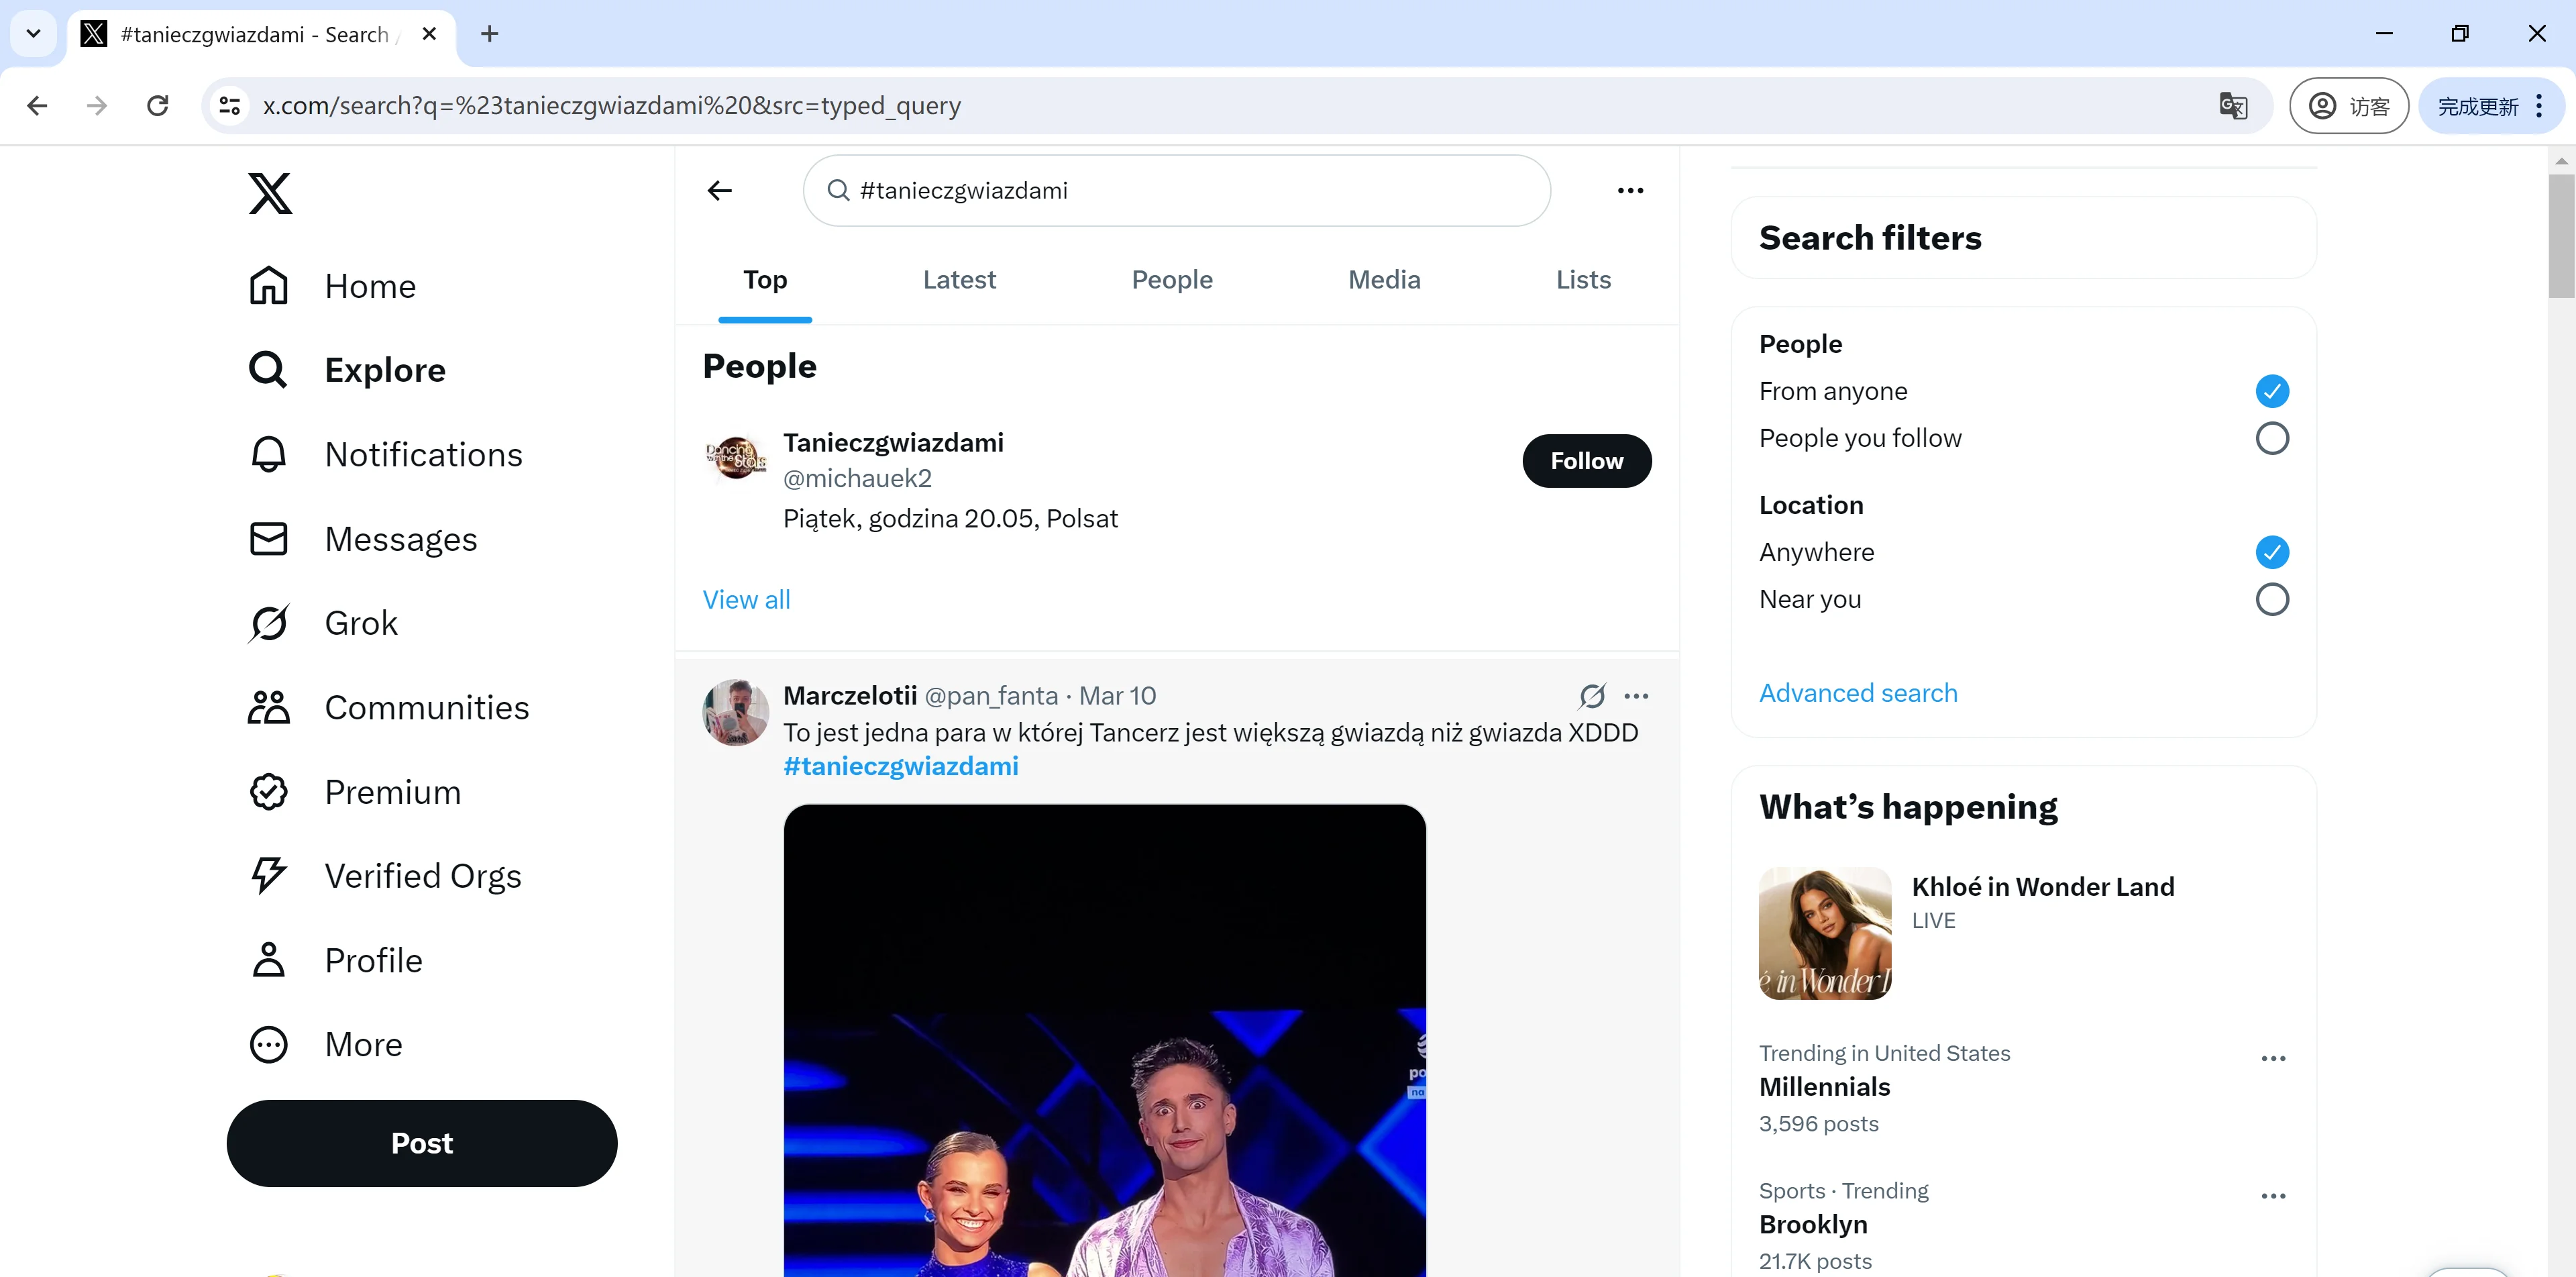Click the Advanced search link
Image resolution: width=2576 pixels, height=1277 pixels.
tap(1858, 692)
